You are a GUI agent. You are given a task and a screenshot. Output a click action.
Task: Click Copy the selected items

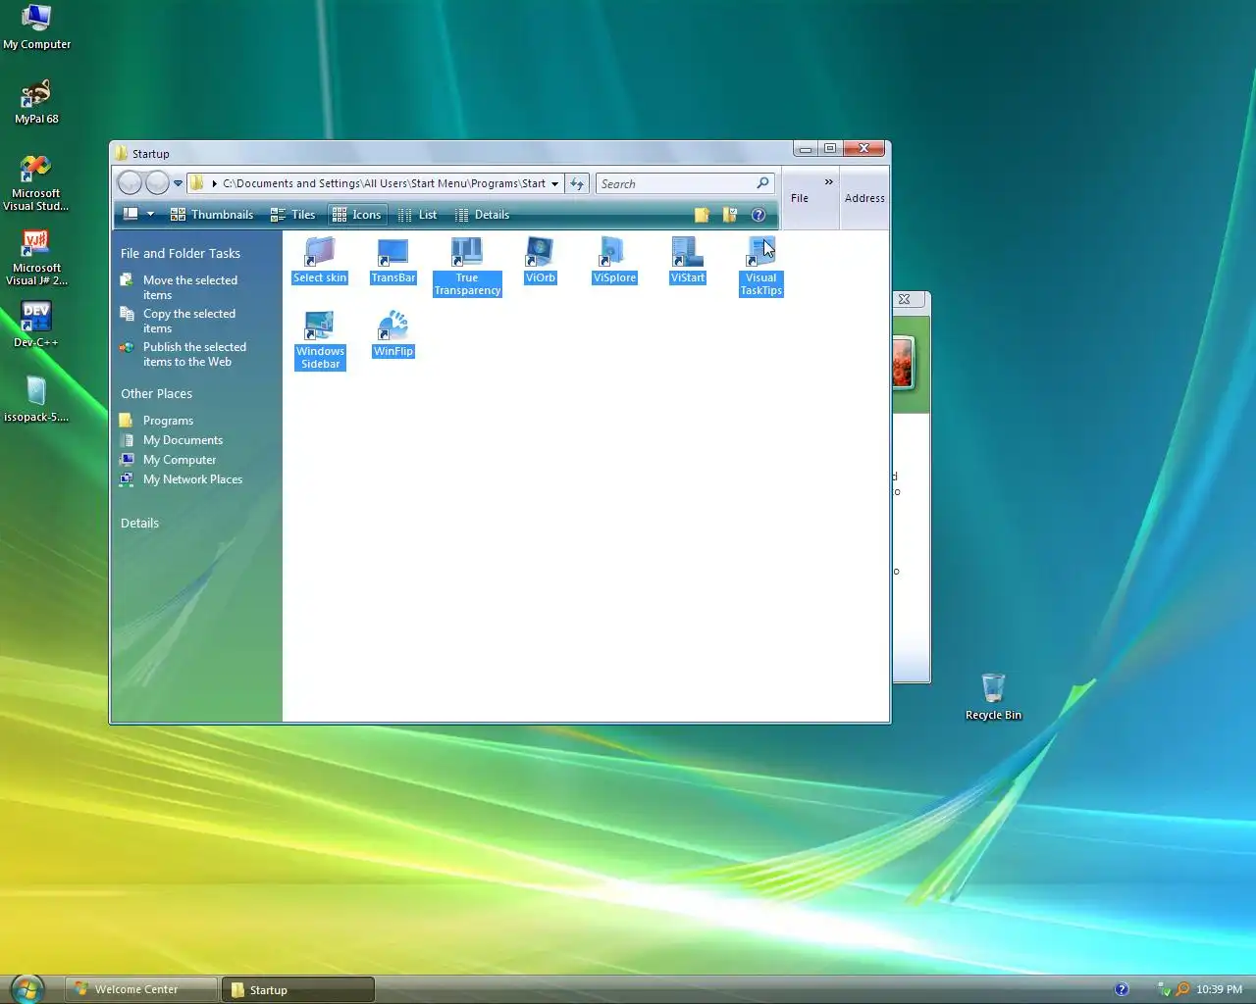coord(189,321)
